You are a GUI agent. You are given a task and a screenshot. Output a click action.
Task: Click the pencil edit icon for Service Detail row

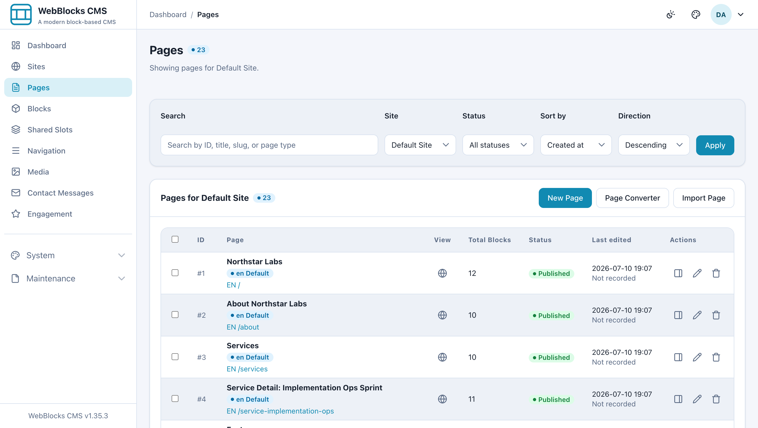pyautogui.click(x=697, y=399)
